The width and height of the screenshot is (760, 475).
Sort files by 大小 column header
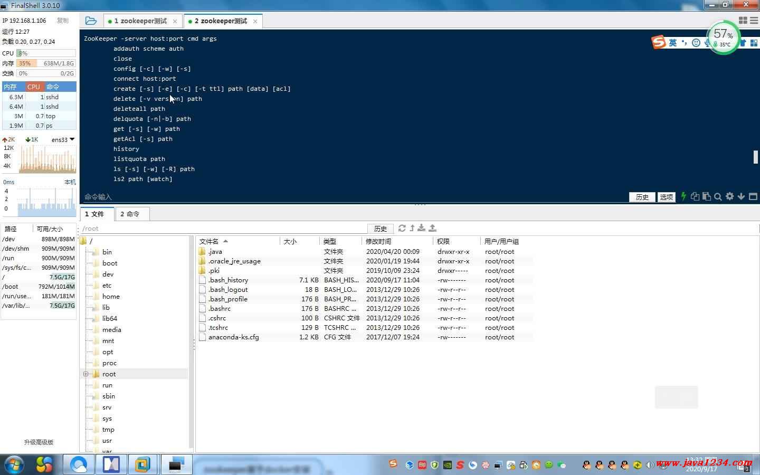pyautogui.click(x=300, y=241)
